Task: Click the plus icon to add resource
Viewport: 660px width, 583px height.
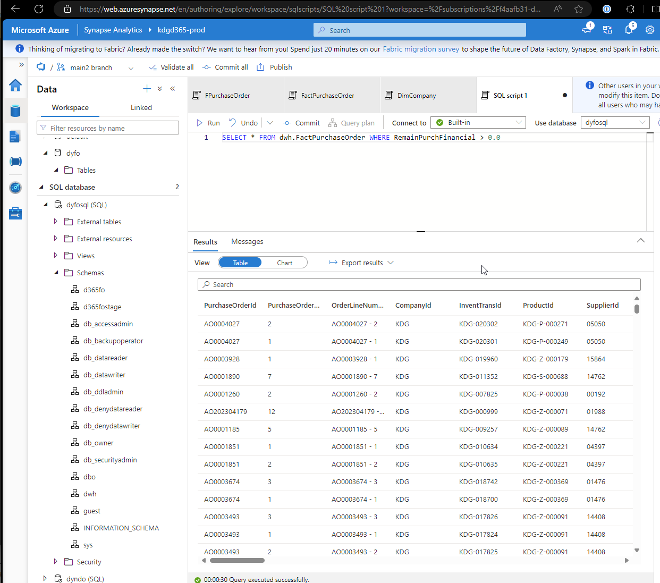Action: coord(147,89)
